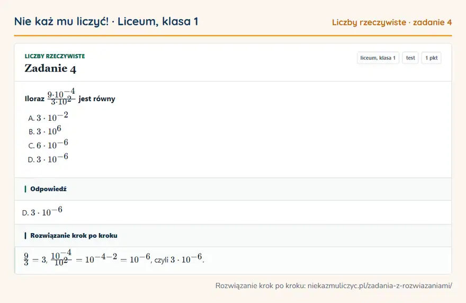Click the 'liceum, klasa 1' tag
The image size is (466, 303).
378,58
